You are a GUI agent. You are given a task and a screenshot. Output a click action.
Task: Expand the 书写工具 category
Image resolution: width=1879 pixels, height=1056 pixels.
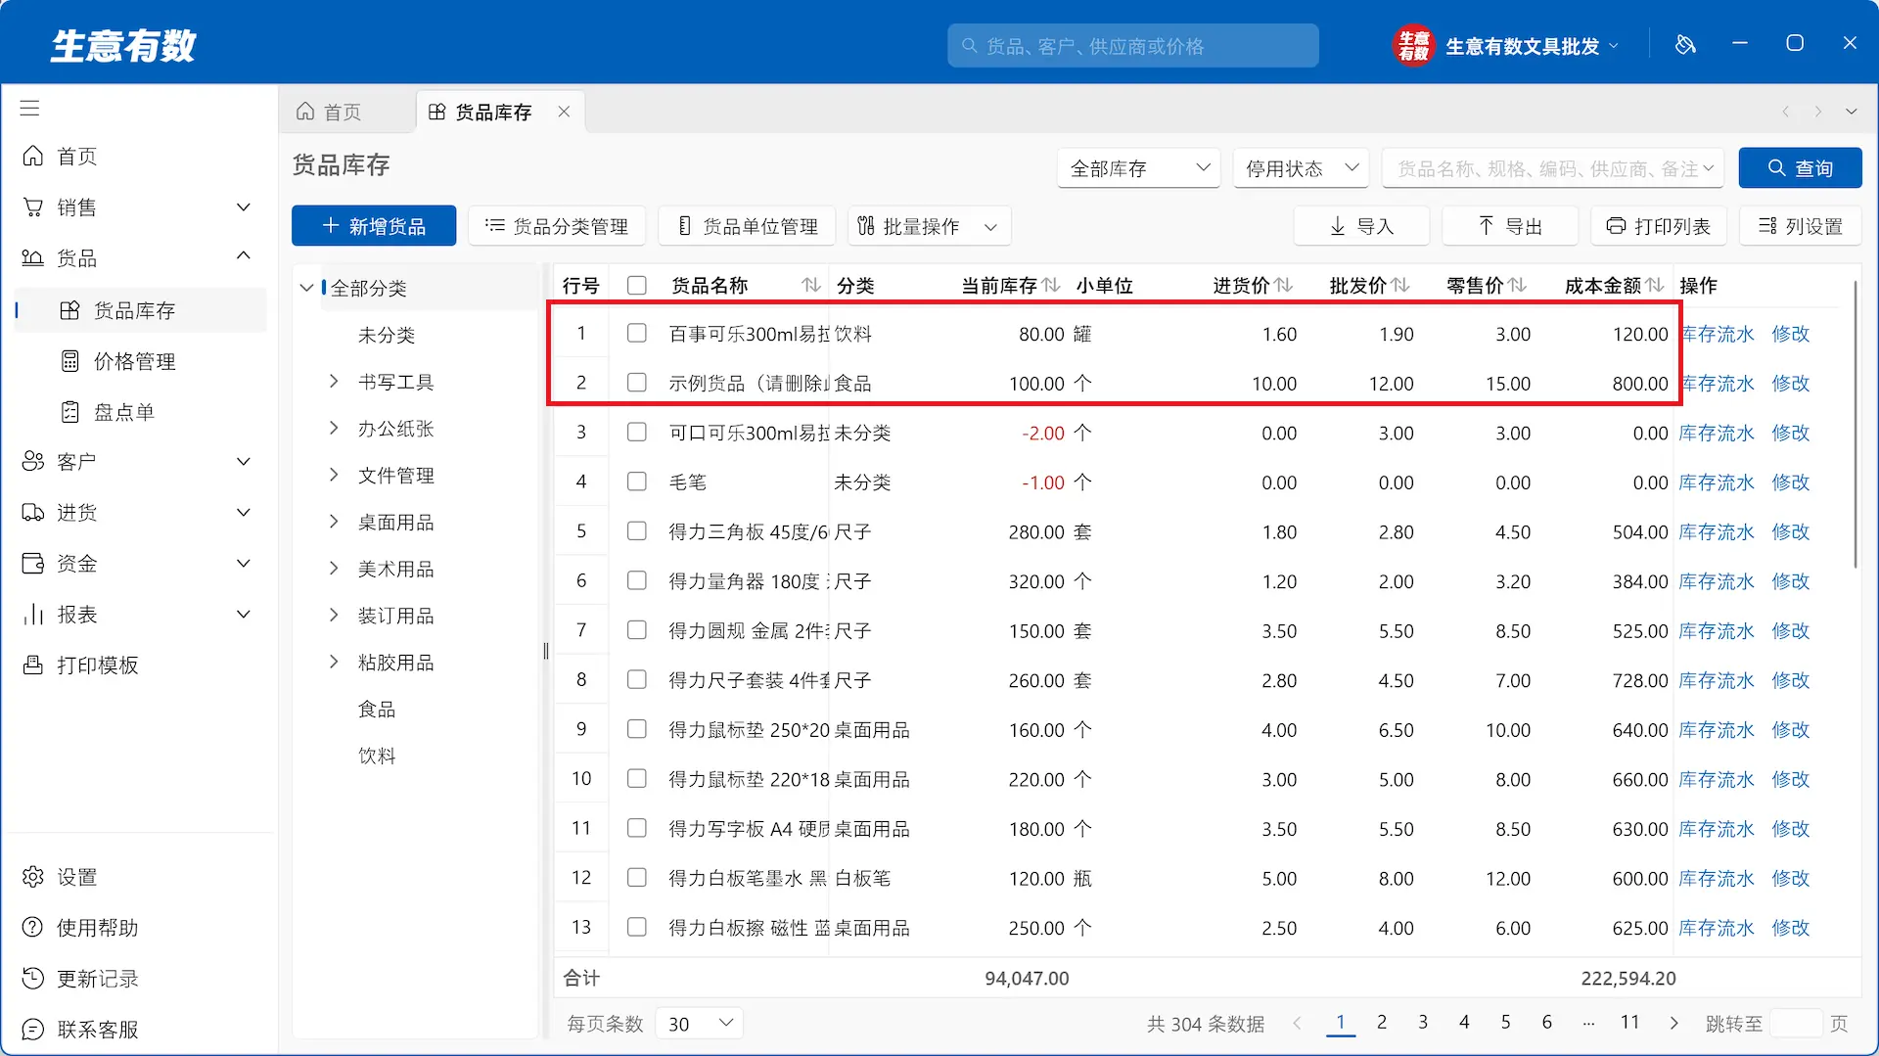point(334,381)
